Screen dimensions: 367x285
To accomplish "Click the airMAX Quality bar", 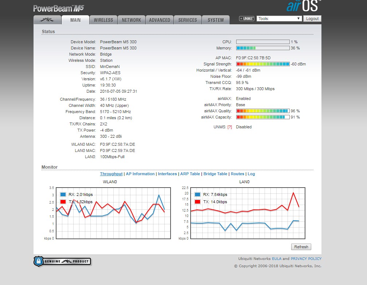I will (263, 111).
